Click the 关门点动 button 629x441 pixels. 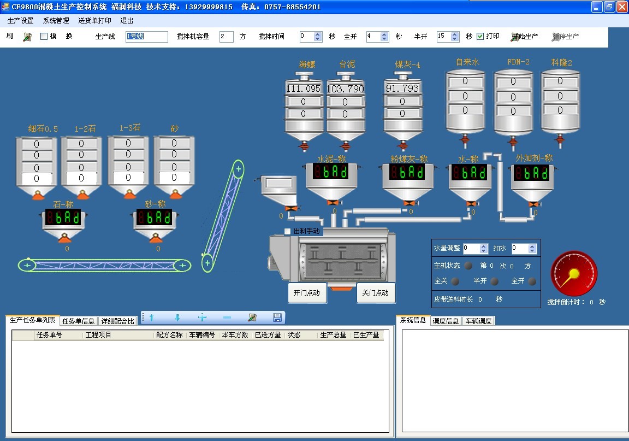click(376, 293)
